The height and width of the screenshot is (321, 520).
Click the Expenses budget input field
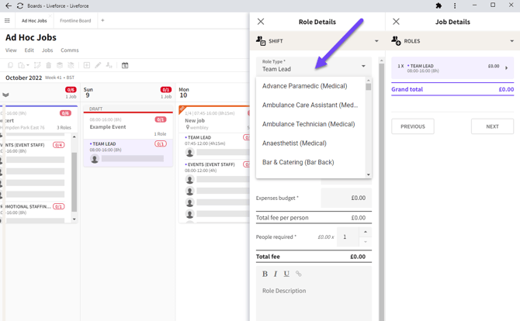(x=346, y=198)
